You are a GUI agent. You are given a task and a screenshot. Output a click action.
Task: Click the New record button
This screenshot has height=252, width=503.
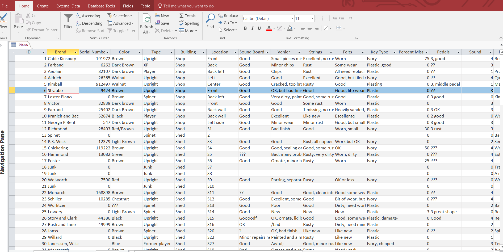pos(162,16)
